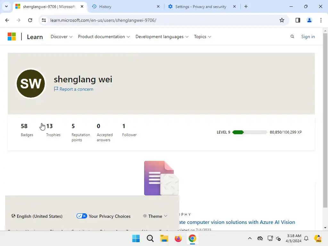Reload the page
Viewport: 328px width, 246px height.
point(30,20)
